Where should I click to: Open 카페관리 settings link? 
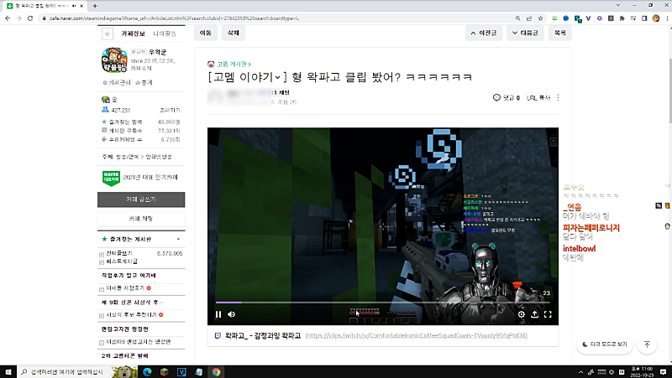(117, 82)
